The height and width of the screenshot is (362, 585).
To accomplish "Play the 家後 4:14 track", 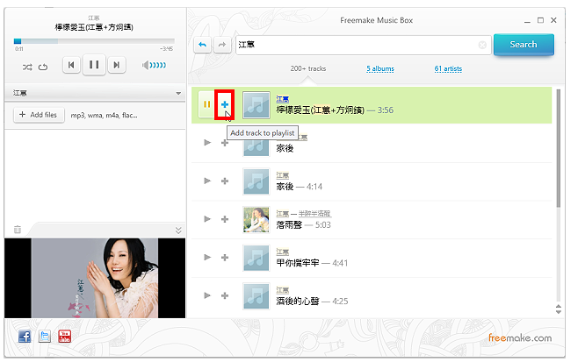I will tap(207, 181).
